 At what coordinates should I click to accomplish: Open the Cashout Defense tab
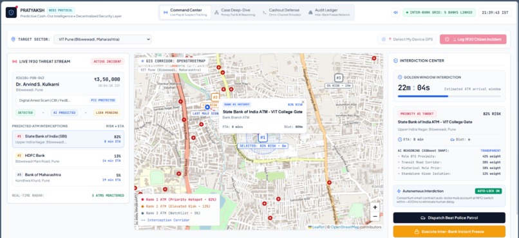click(x=281, y=12)
